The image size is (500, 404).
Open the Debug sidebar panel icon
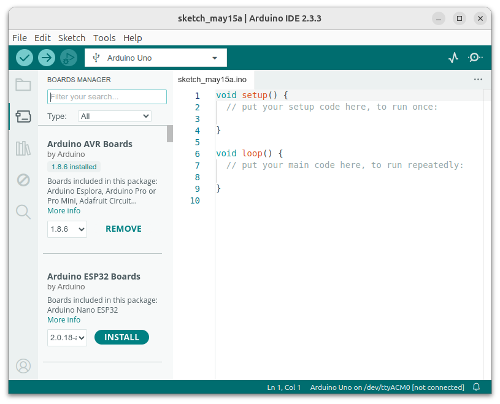click(x=23, y=180)
